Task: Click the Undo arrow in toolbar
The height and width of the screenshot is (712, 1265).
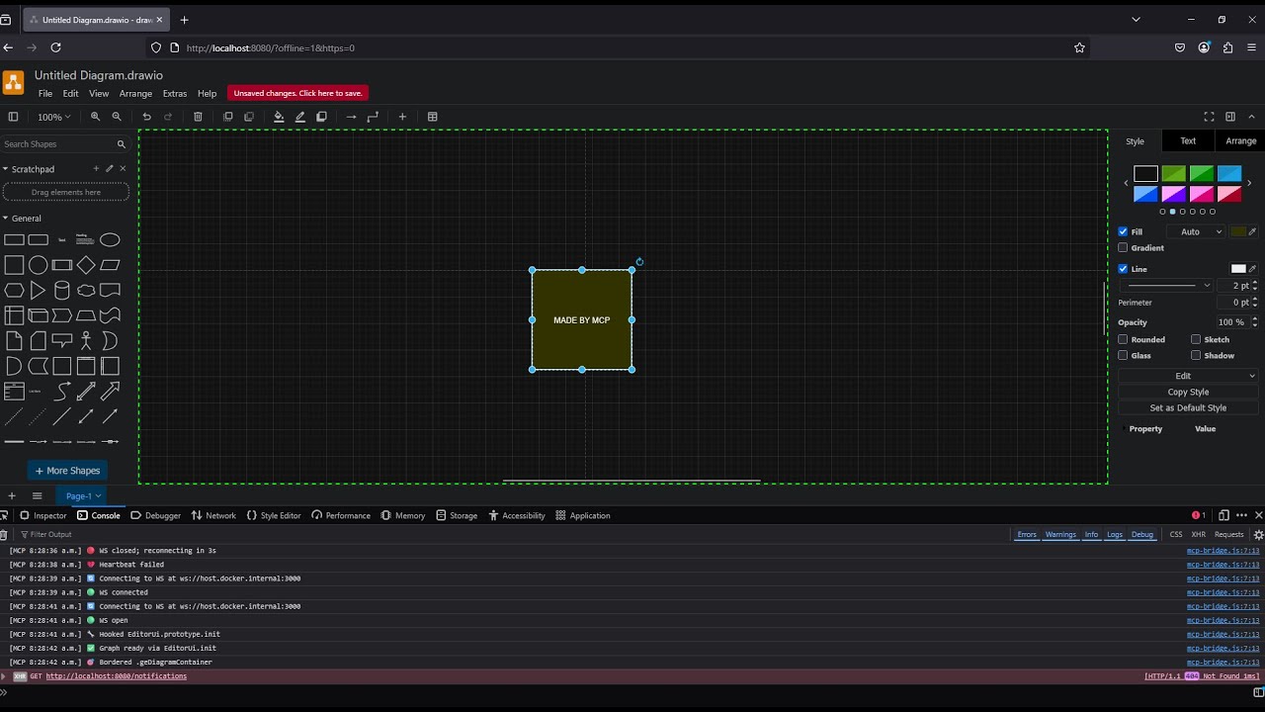Action: coord(146,117)
